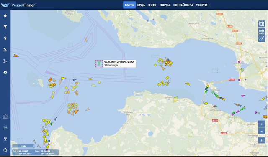Click the VLADIMIR ZHIRINOVSKY name label

pyautogui.click(x=119, y=62)
